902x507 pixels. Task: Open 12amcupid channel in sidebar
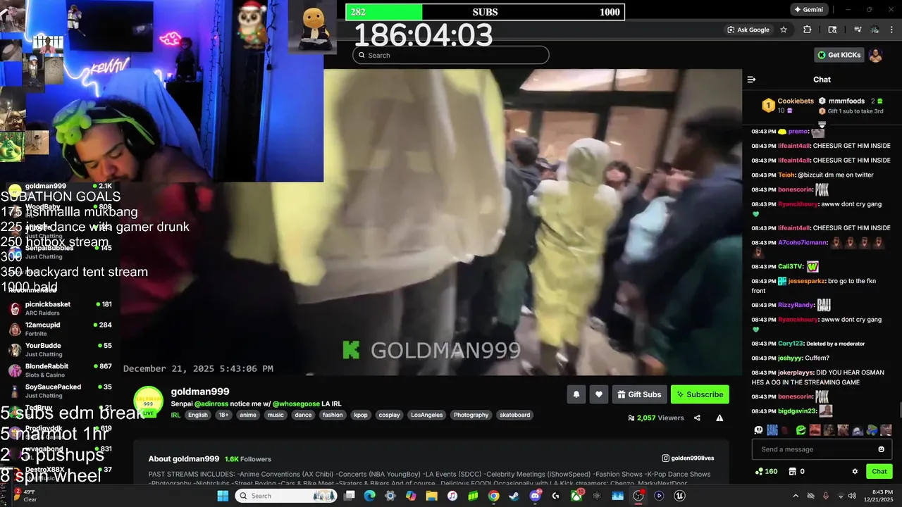60,329
